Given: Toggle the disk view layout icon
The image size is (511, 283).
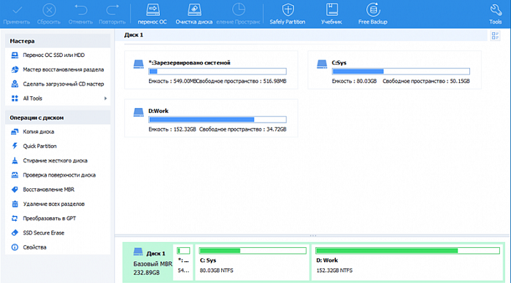Looking at the screenshot, I should click(495, 36).
